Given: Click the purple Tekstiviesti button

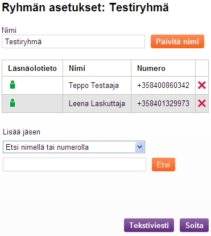Looking at the screenshot, I should [x=149, y=225].
